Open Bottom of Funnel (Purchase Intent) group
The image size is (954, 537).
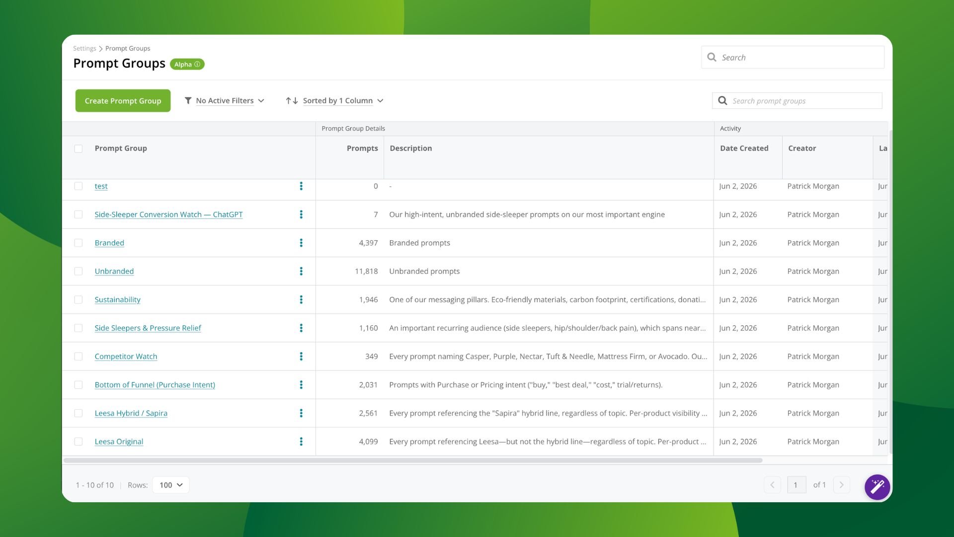point(155,384)
